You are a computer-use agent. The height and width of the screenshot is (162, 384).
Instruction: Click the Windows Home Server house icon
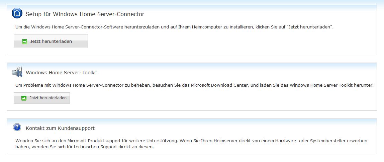coord(17,13)
